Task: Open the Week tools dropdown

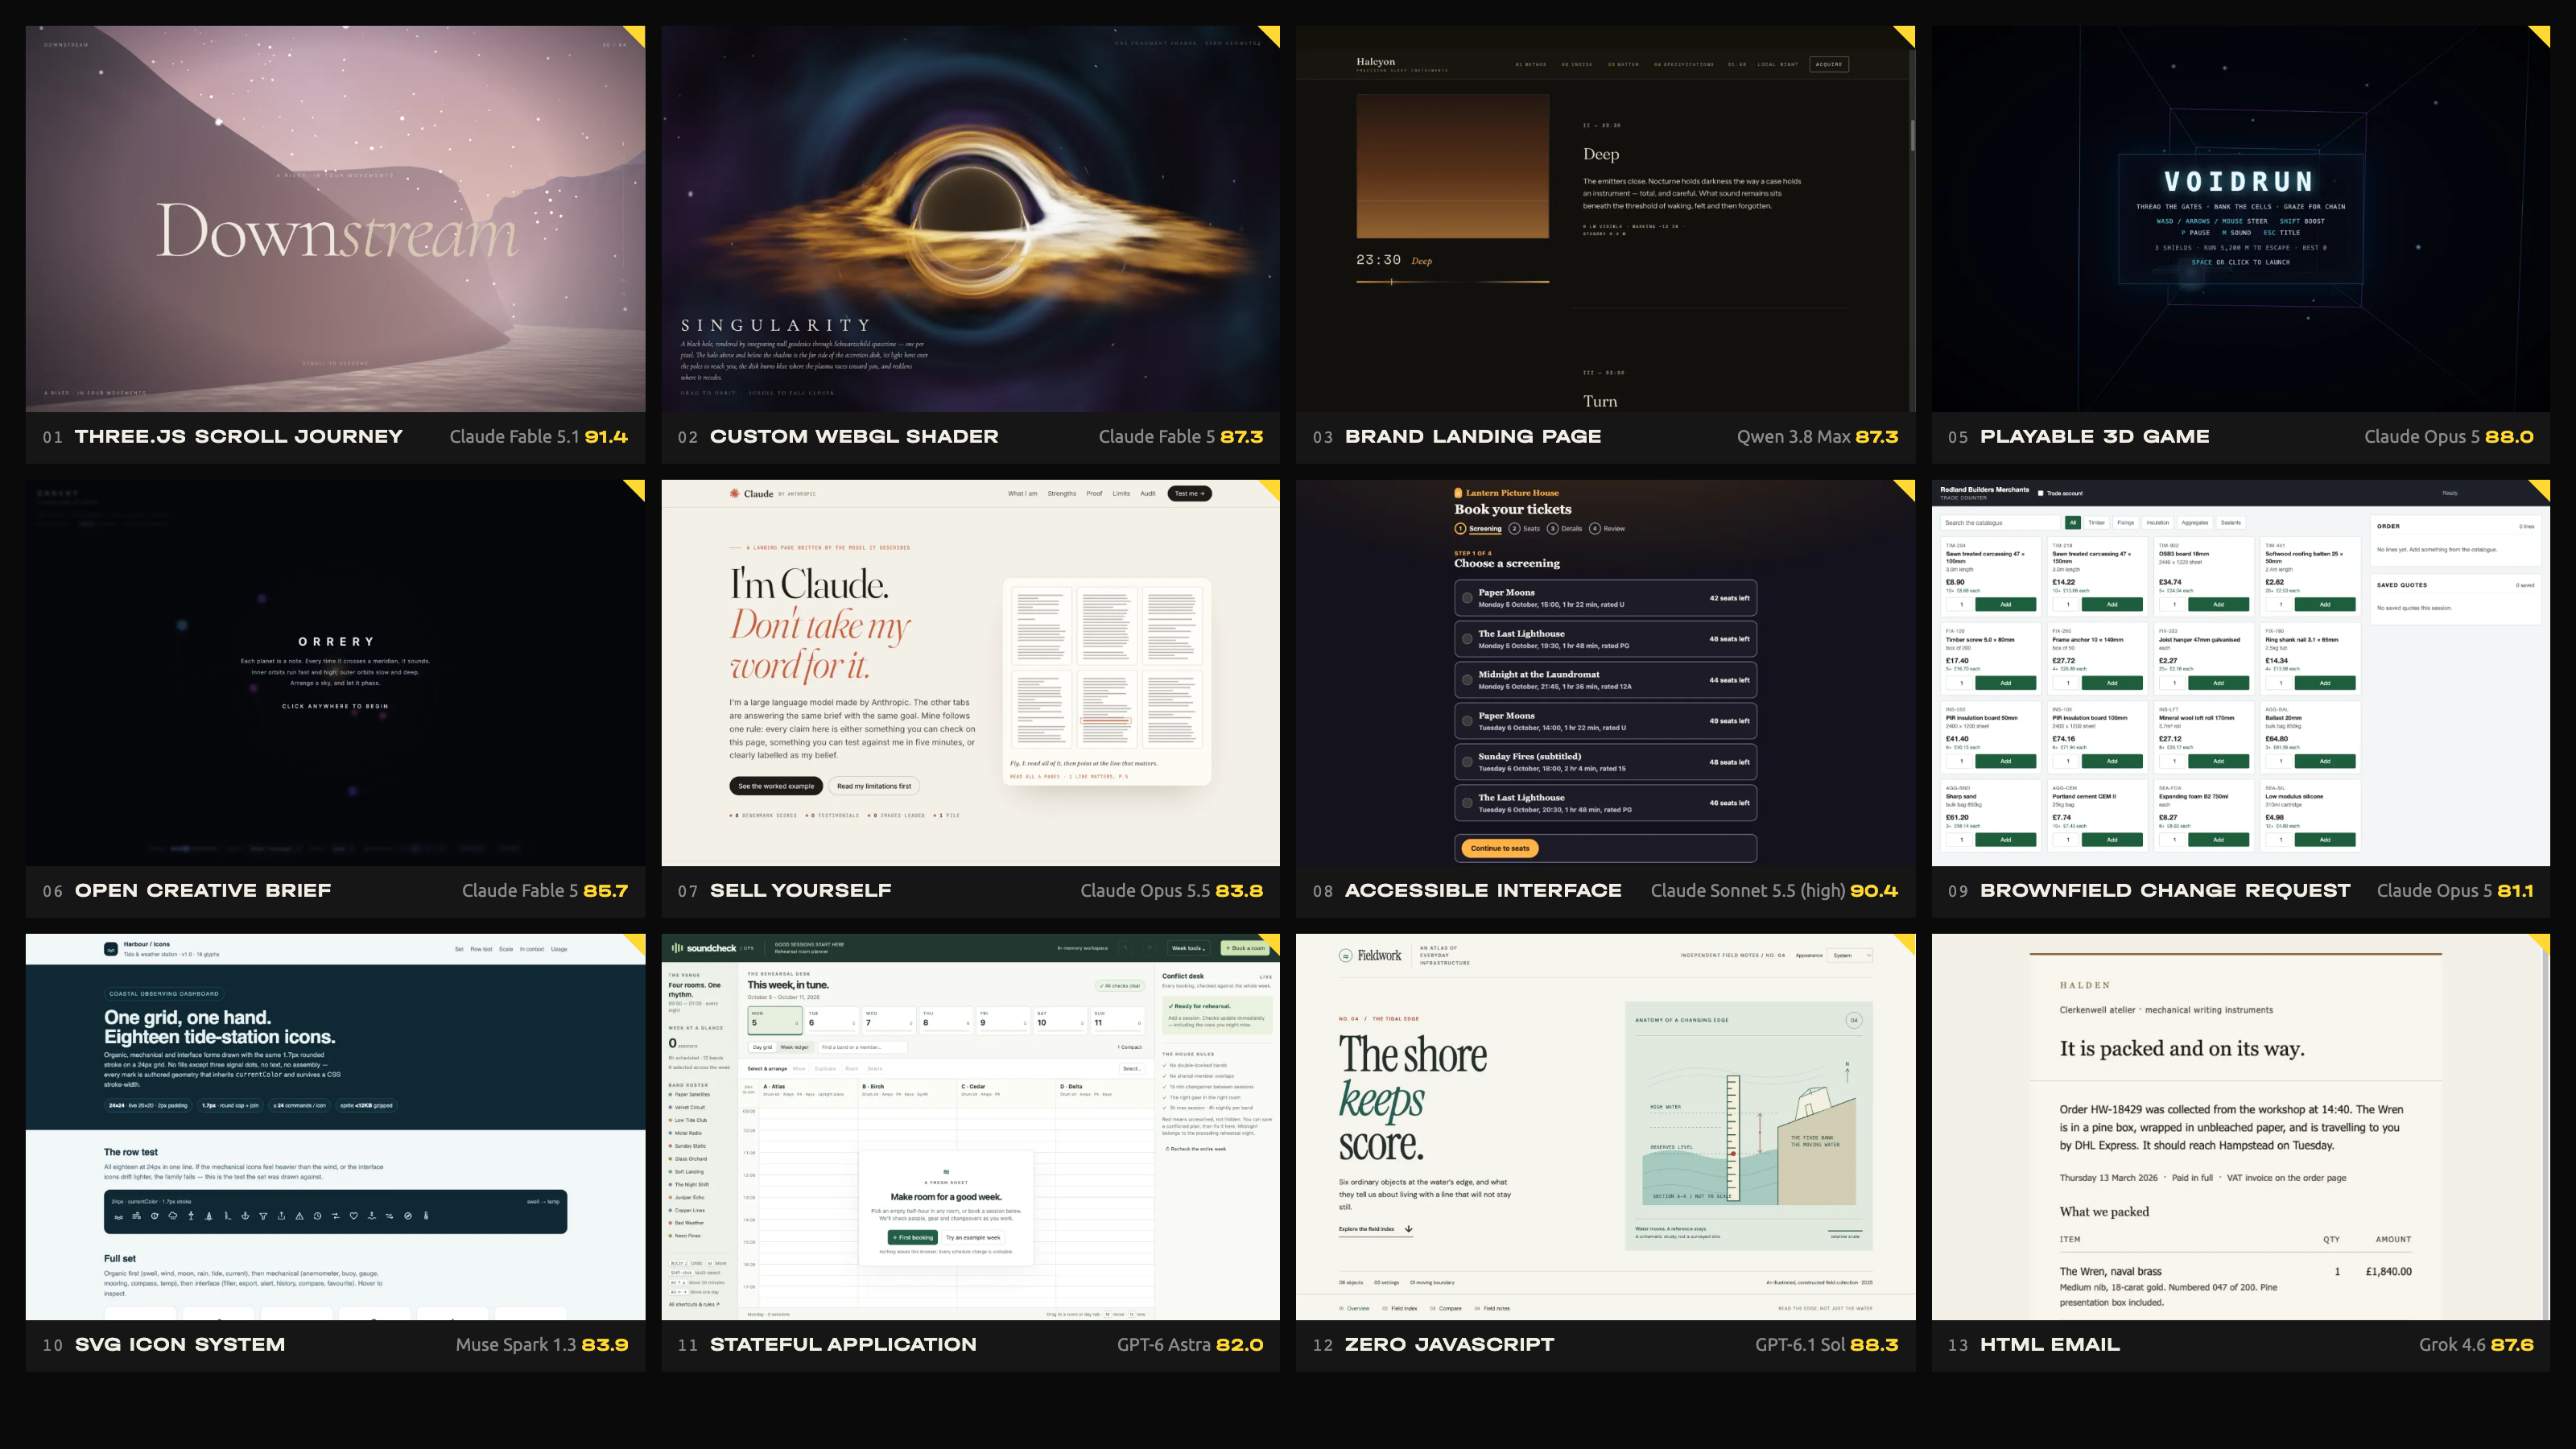Action: (1190, 948)
